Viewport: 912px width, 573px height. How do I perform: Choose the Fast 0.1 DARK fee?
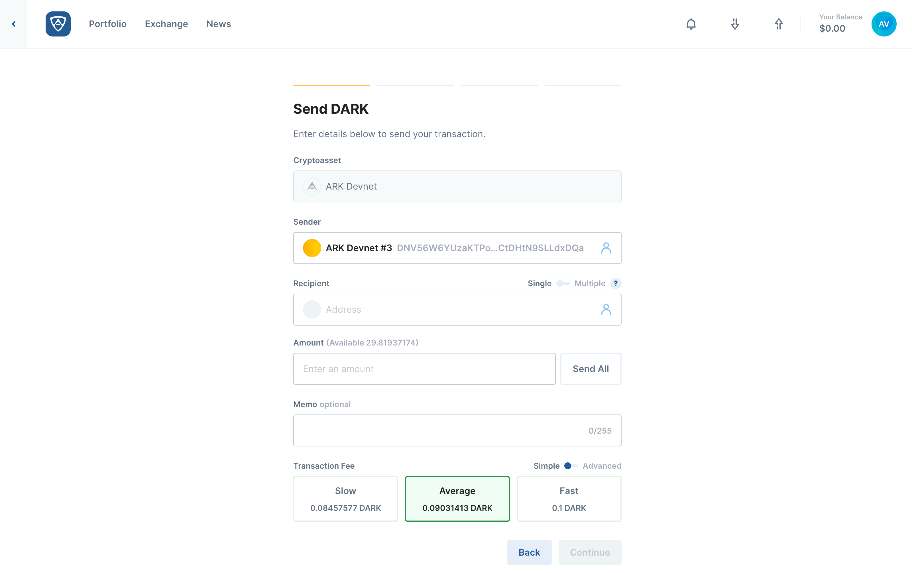pos(569,499)
